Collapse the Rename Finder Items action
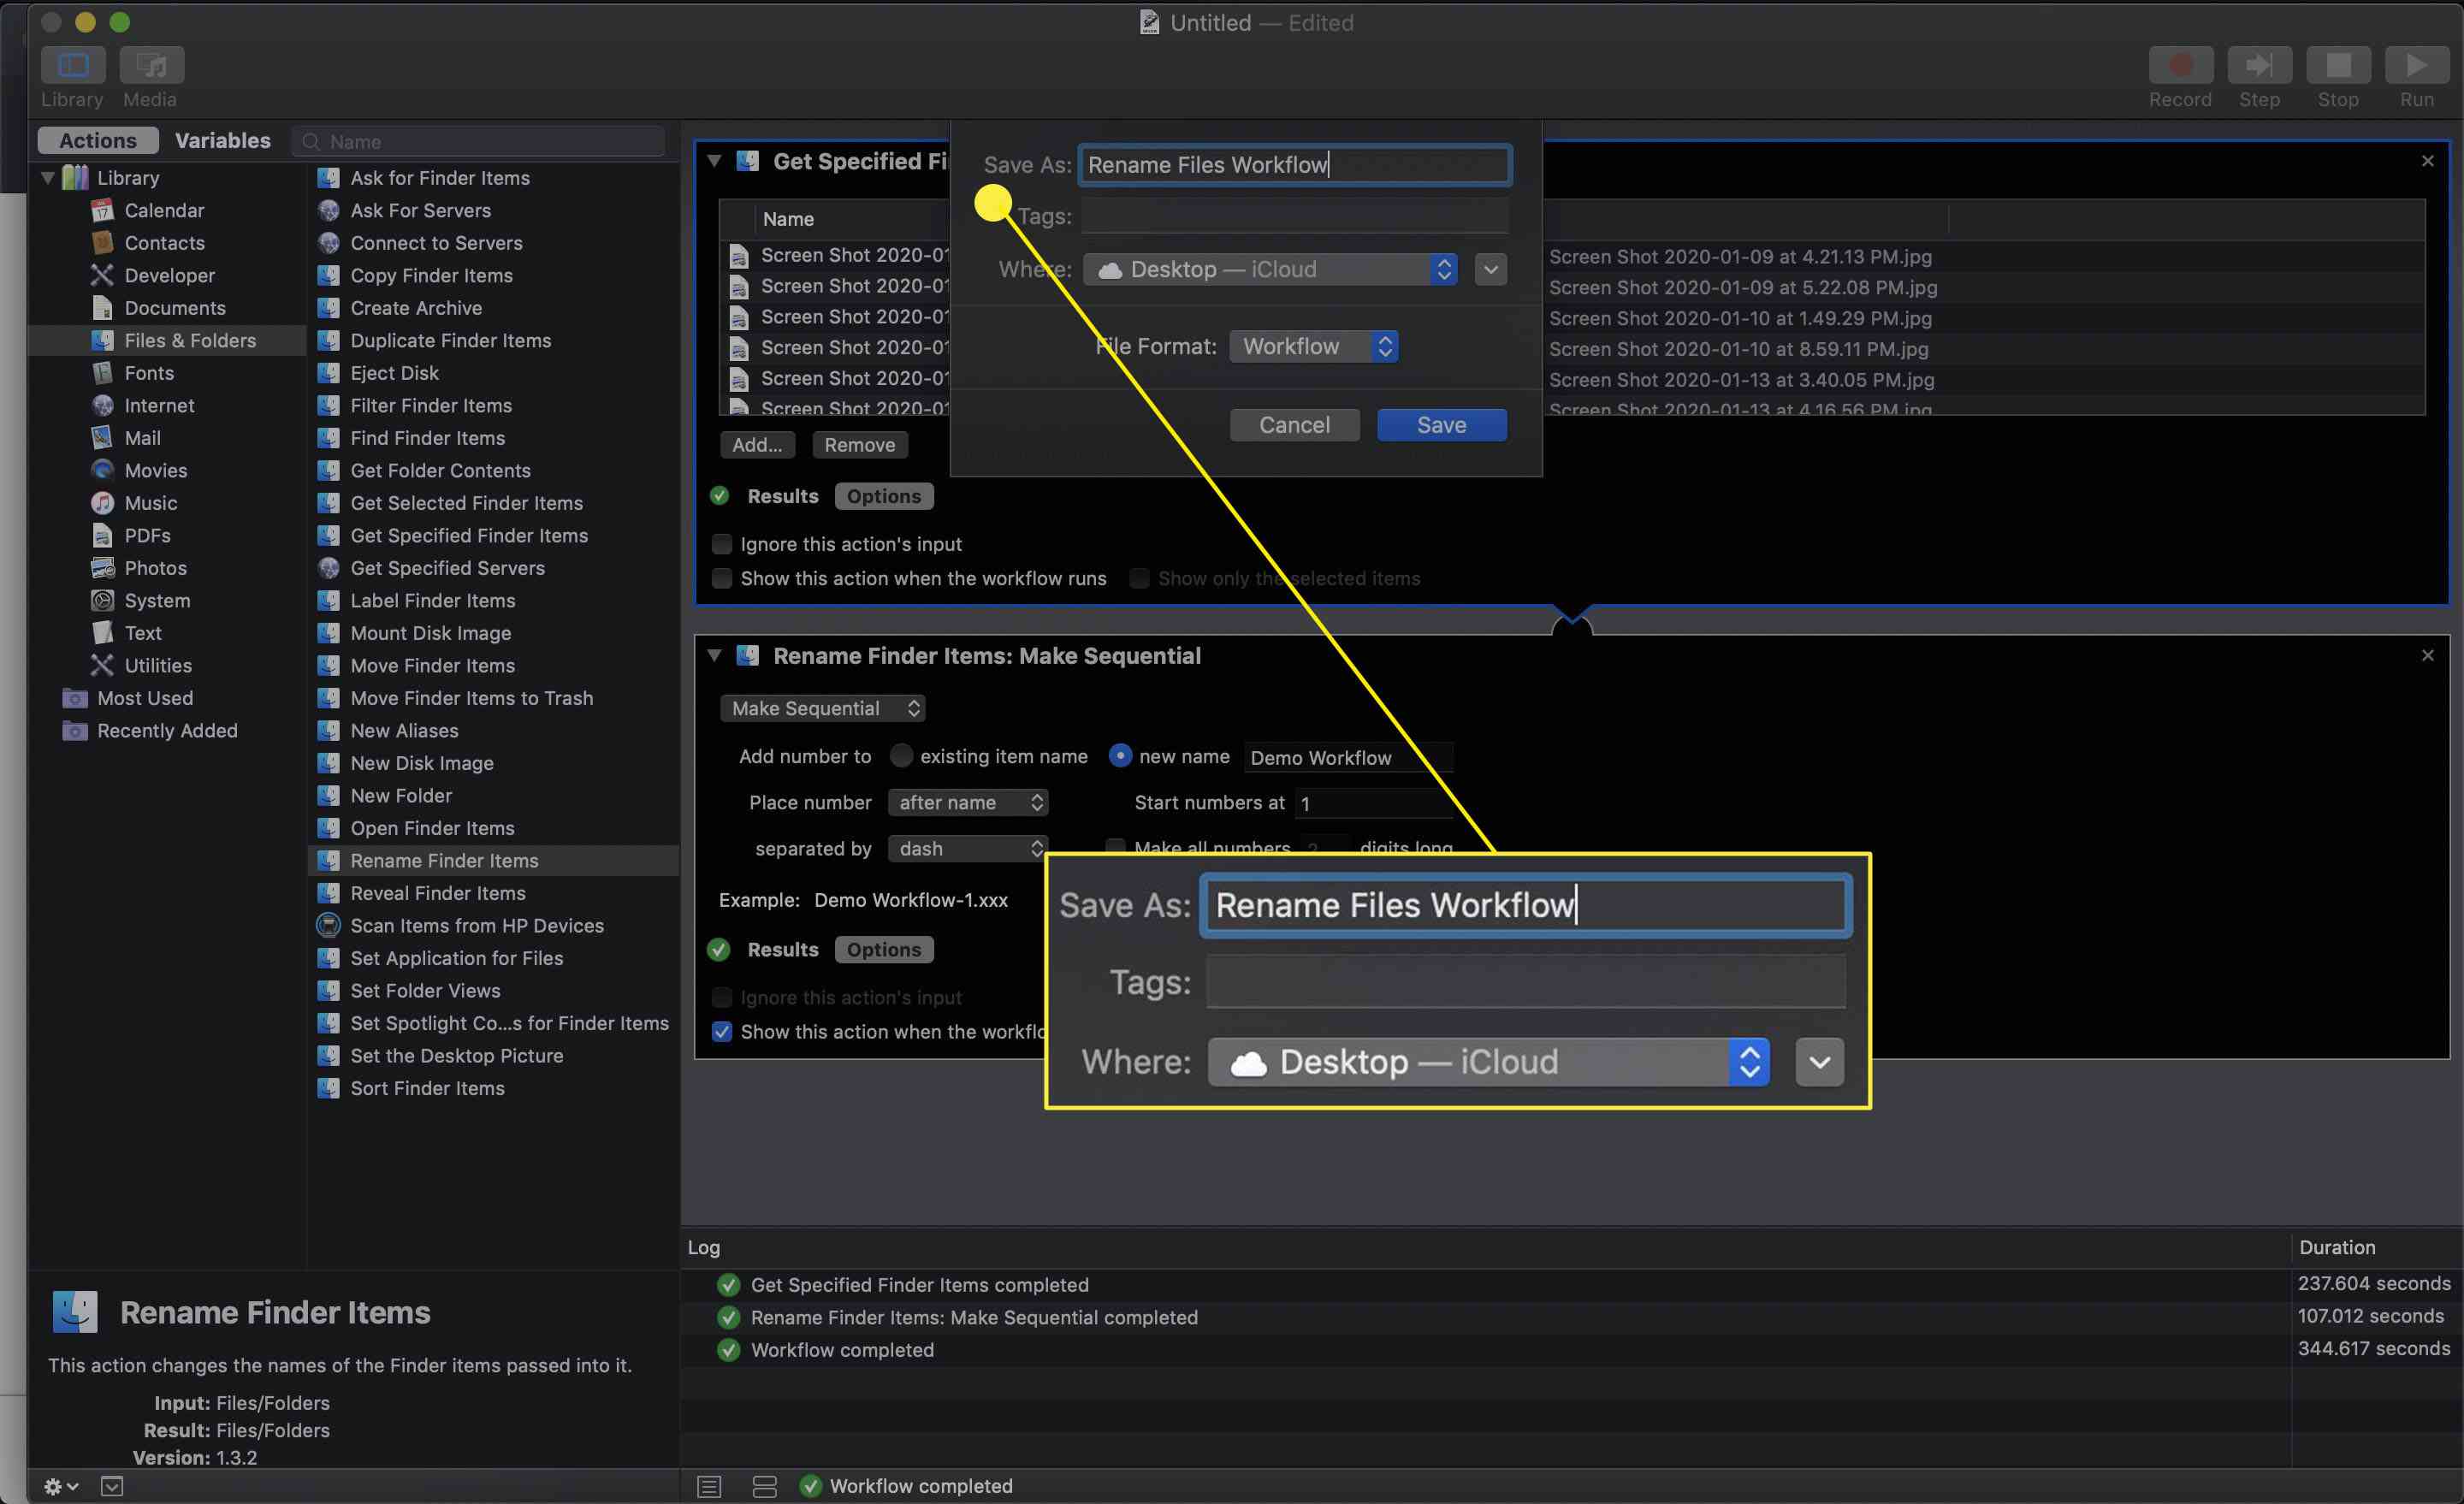Screen dimensions: 2464x1504 pyautogui.click(x=714, y=655)
